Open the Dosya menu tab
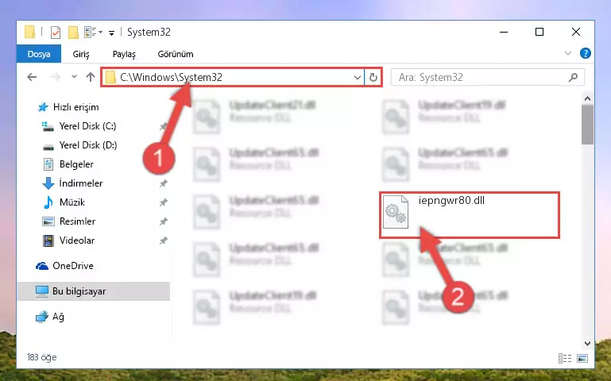 pyautogui.click(x=39, y=54)
